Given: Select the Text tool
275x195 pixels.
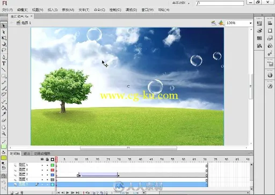Looking at the screenshot, I should [x=4, y=63].
